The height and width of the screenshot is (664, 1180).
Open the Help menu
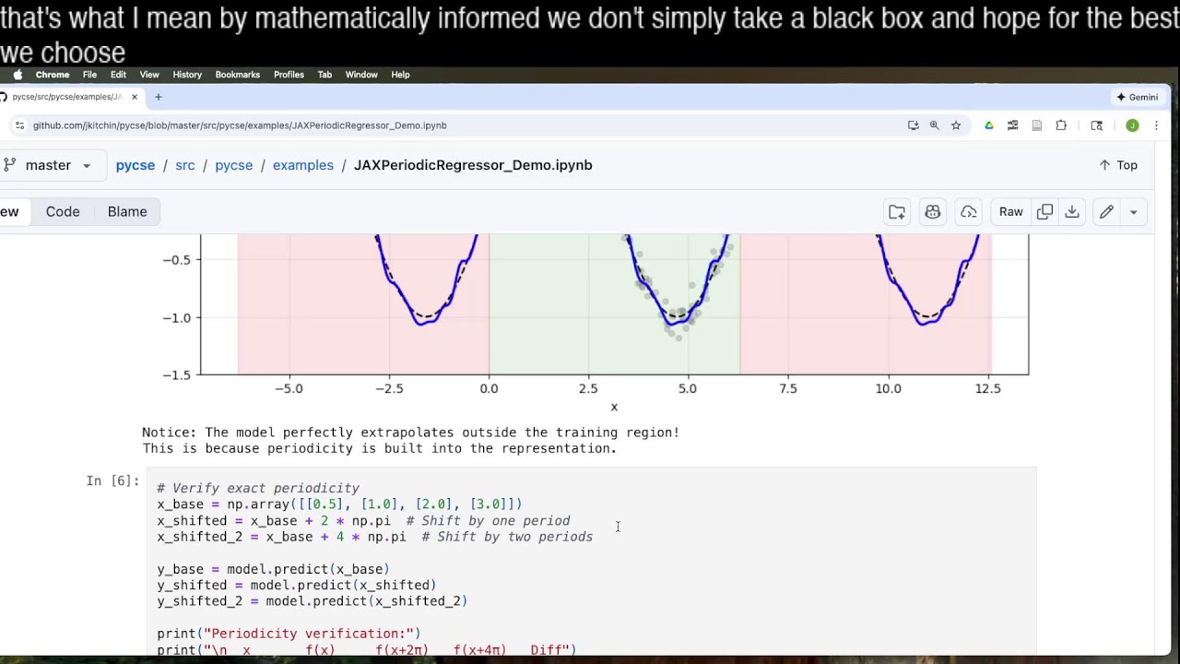pyautogui.click(x=400, y=75)
